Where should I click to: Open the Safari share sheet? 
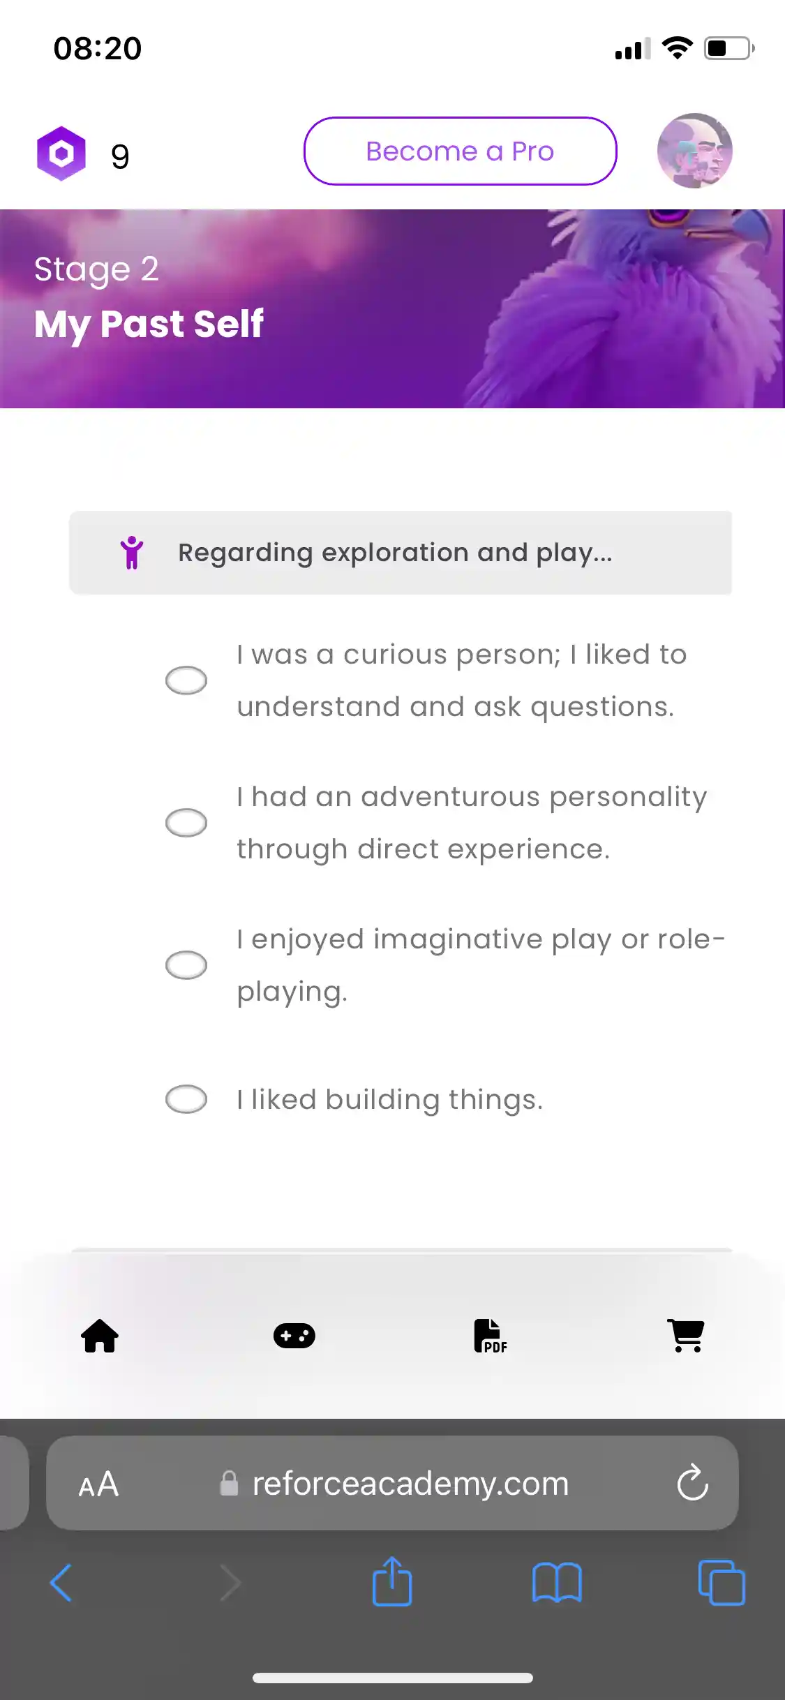[x=392, y=1581]
